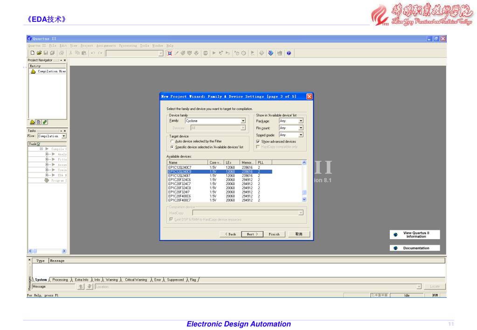Click the Open folder toolbar icon
Image resolution: width=477 pixels, height=330 pixels.
click(x=39, y=53)
